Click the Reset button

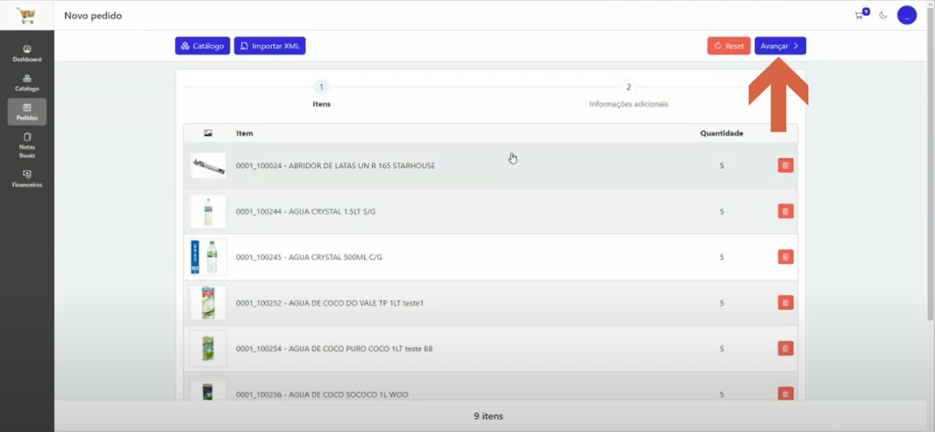[728, 46]
